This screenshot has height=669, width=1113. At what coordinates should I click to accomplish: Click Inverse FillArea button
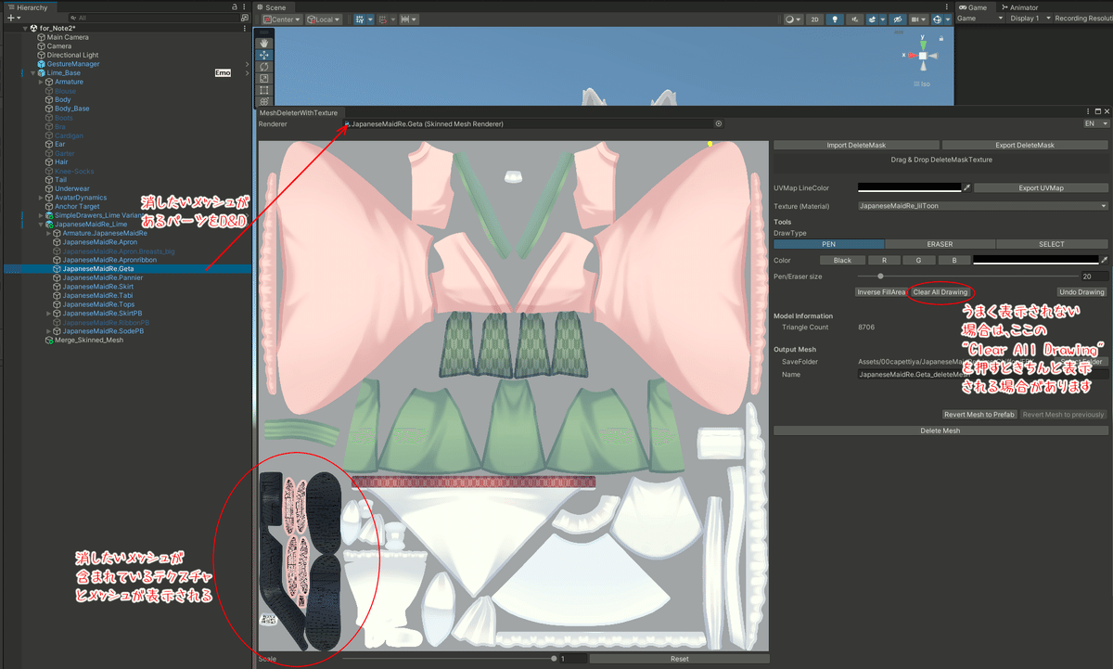pyautogui.click(x=881, y=292)
